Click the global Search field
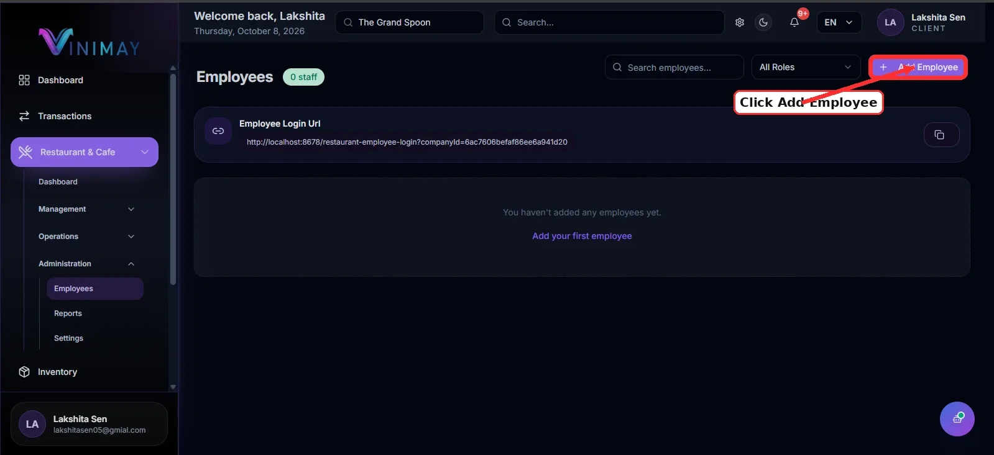 point(610,22)
